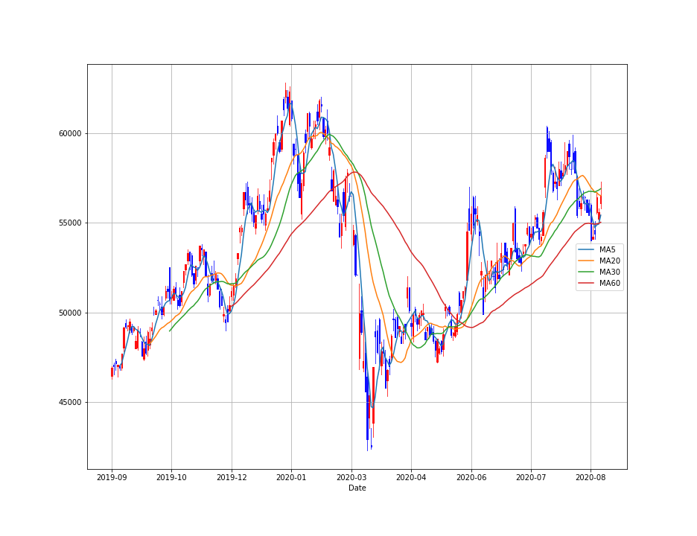The width and height of the screenshot is (697, 536).
Task: Click the 2020-08 x-axis tick label
Action: coord(591,478)
